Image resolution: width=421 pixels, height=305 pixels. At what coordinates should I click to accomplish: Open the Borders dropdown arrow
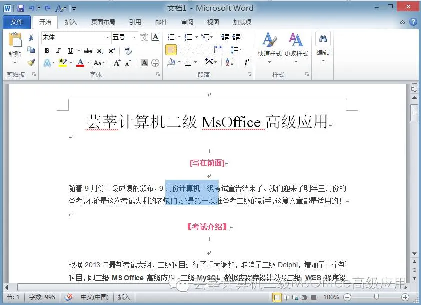click(x=195, y=62)
